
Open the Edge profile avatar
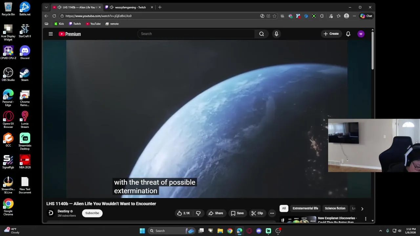[346, 16]
